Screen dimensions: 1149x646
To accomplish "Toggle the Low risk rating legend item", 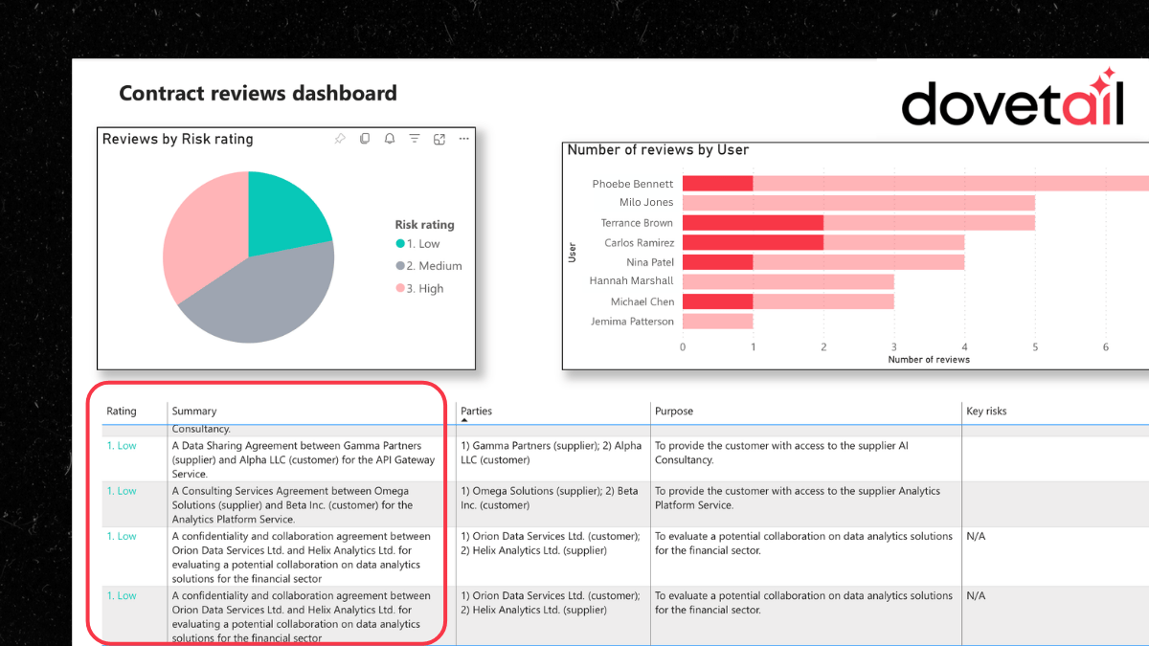I will click(x=419, y=244).
